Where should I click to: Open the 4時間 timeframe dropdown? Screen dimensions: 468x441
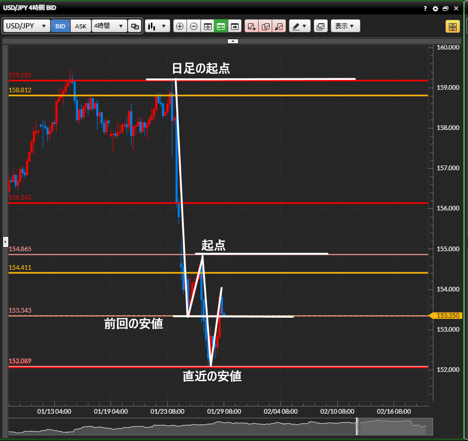[x=109, y=26]
